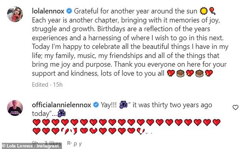
Task: Click the "© Lola Lennox / Instagram" credit
Action: (x=31, y=146)
